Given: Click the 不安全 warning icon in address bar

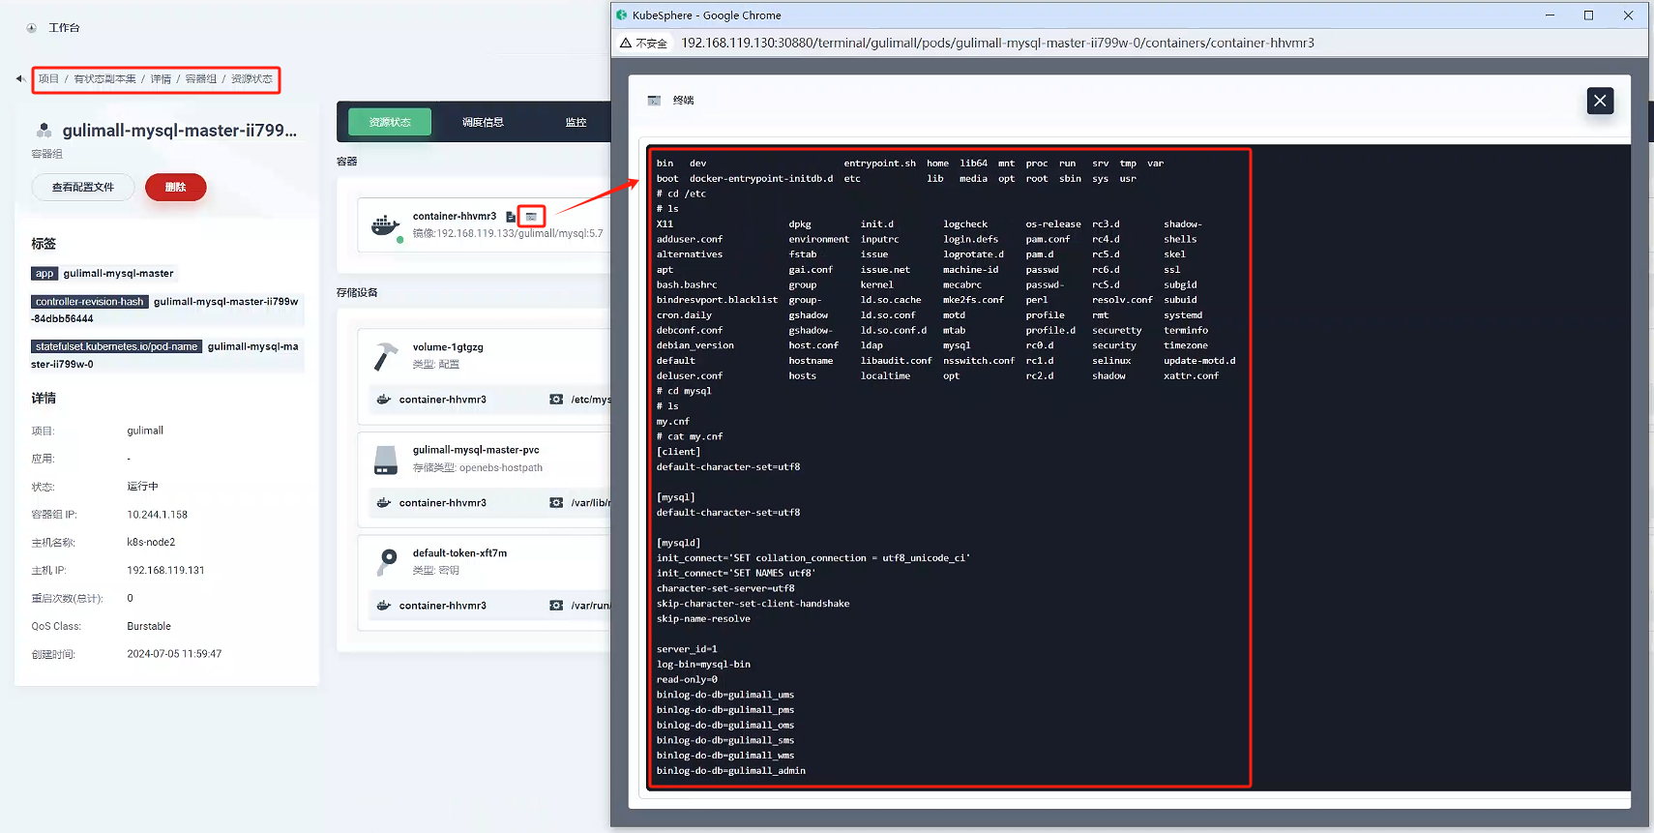Looking at the screenshot, I should click(x=626, y=44).
